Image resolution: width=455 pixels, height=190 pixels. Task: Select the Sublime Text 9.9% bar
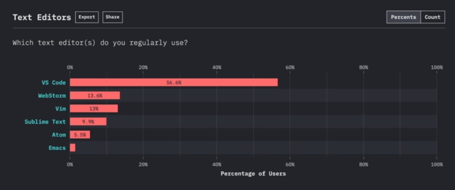tap(88, 122)
